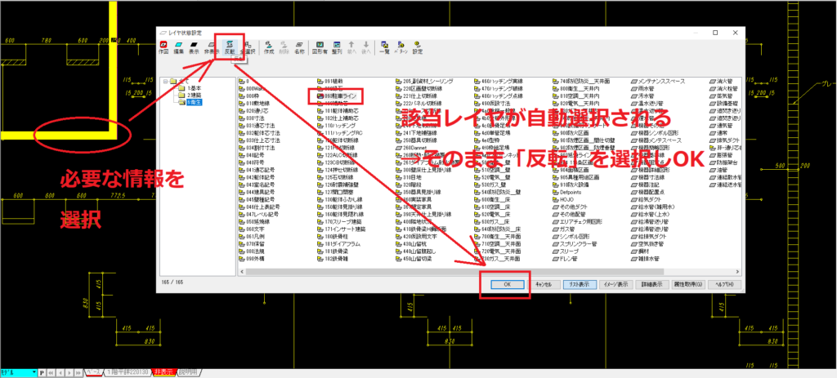Toggle リスト表示 list view mode
837x378 pixels.
tap(576, 284)
